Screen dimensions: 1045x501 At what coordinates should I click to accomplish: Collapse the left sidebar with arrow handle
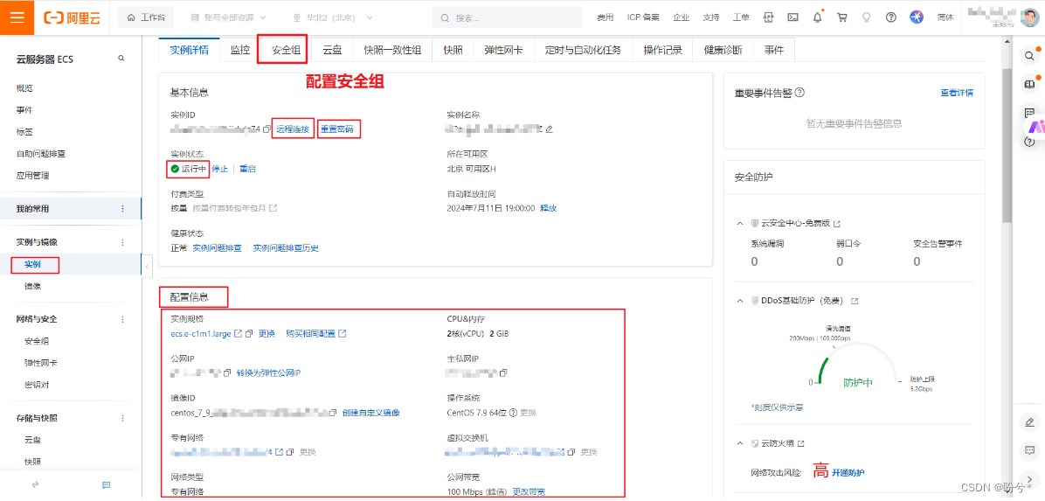click(147, 266)
